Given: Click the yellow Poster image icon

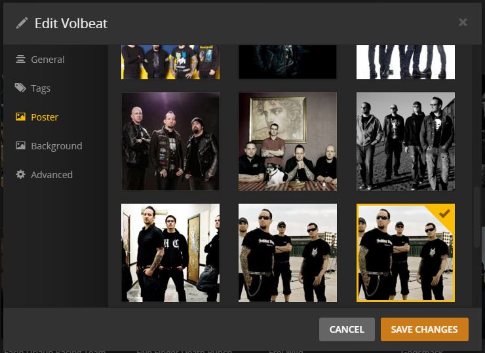Looking at the screenshot, I should [x=20, y=117].
